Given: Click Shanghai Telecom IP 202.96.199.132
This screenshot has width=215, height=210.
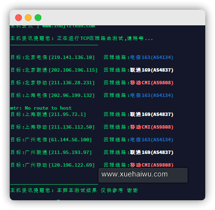Looking at the screenshot, I should tap(72, 95).
